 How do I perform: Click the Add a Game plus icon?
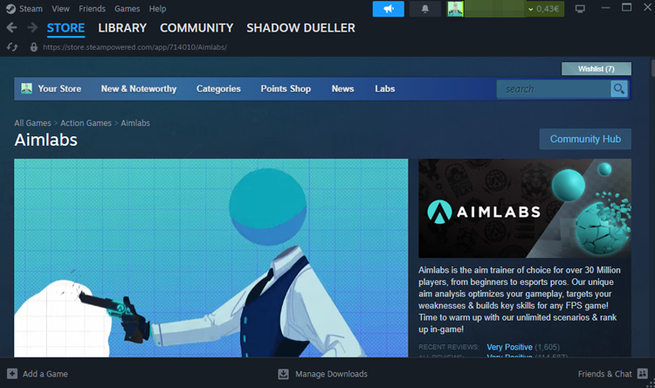click(12, 373)
